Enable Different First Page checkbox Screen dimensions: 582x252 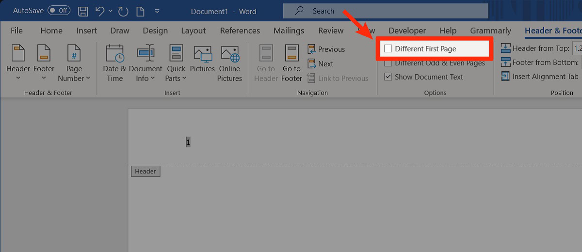tap(388, 48)
